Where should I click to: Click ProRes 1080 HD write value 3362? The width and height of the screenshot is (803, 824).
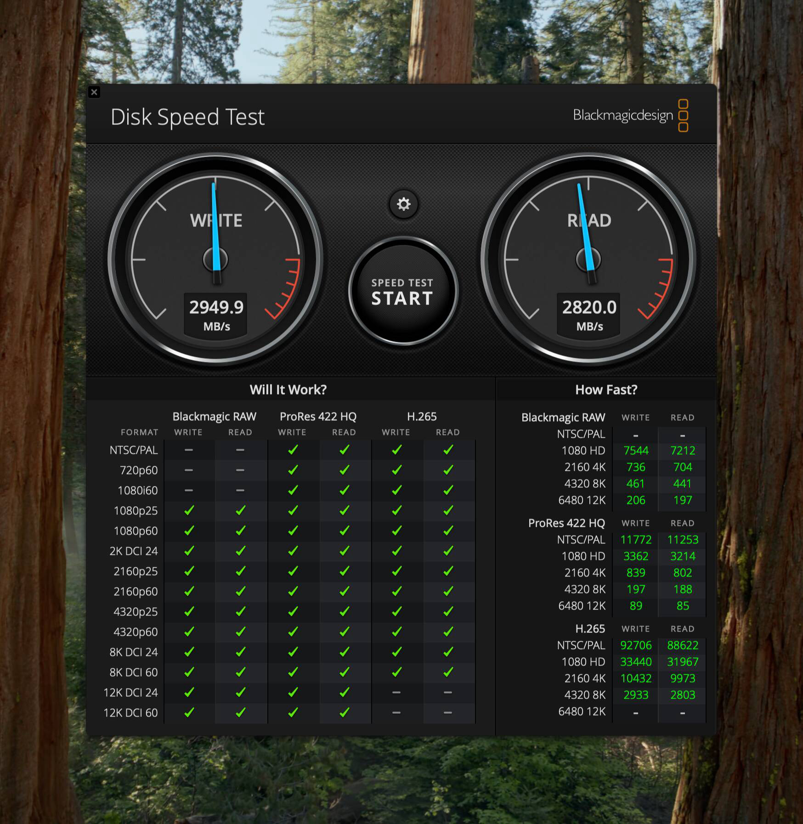pyautogui.click(x=636, y=556)
